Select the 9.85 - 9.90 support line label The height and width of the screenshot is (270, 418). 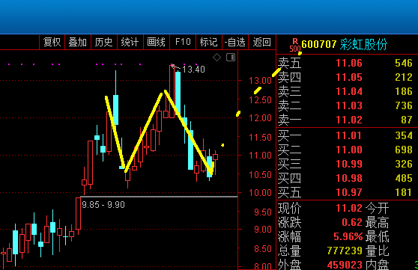(103, 205)
